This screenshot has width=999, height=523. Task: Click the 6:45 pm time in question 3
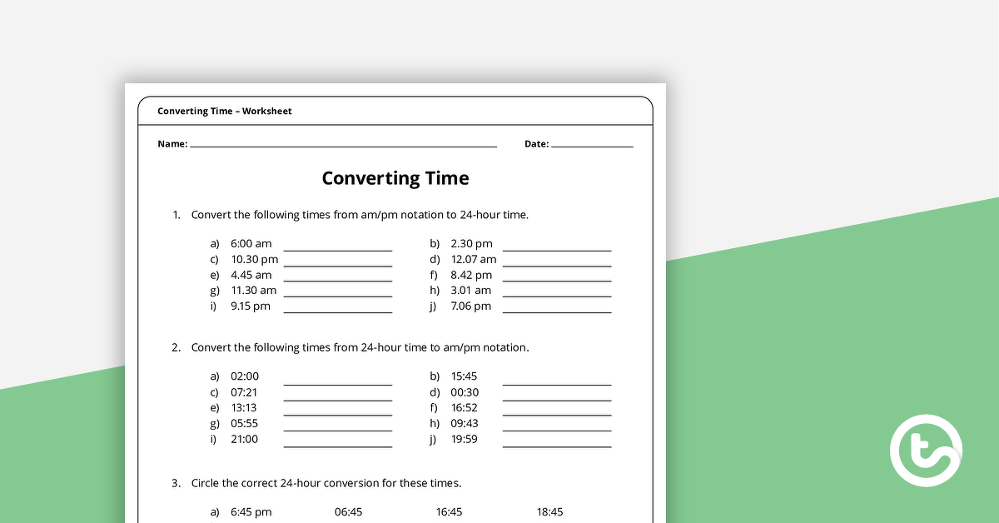click(x=251, y=512)
